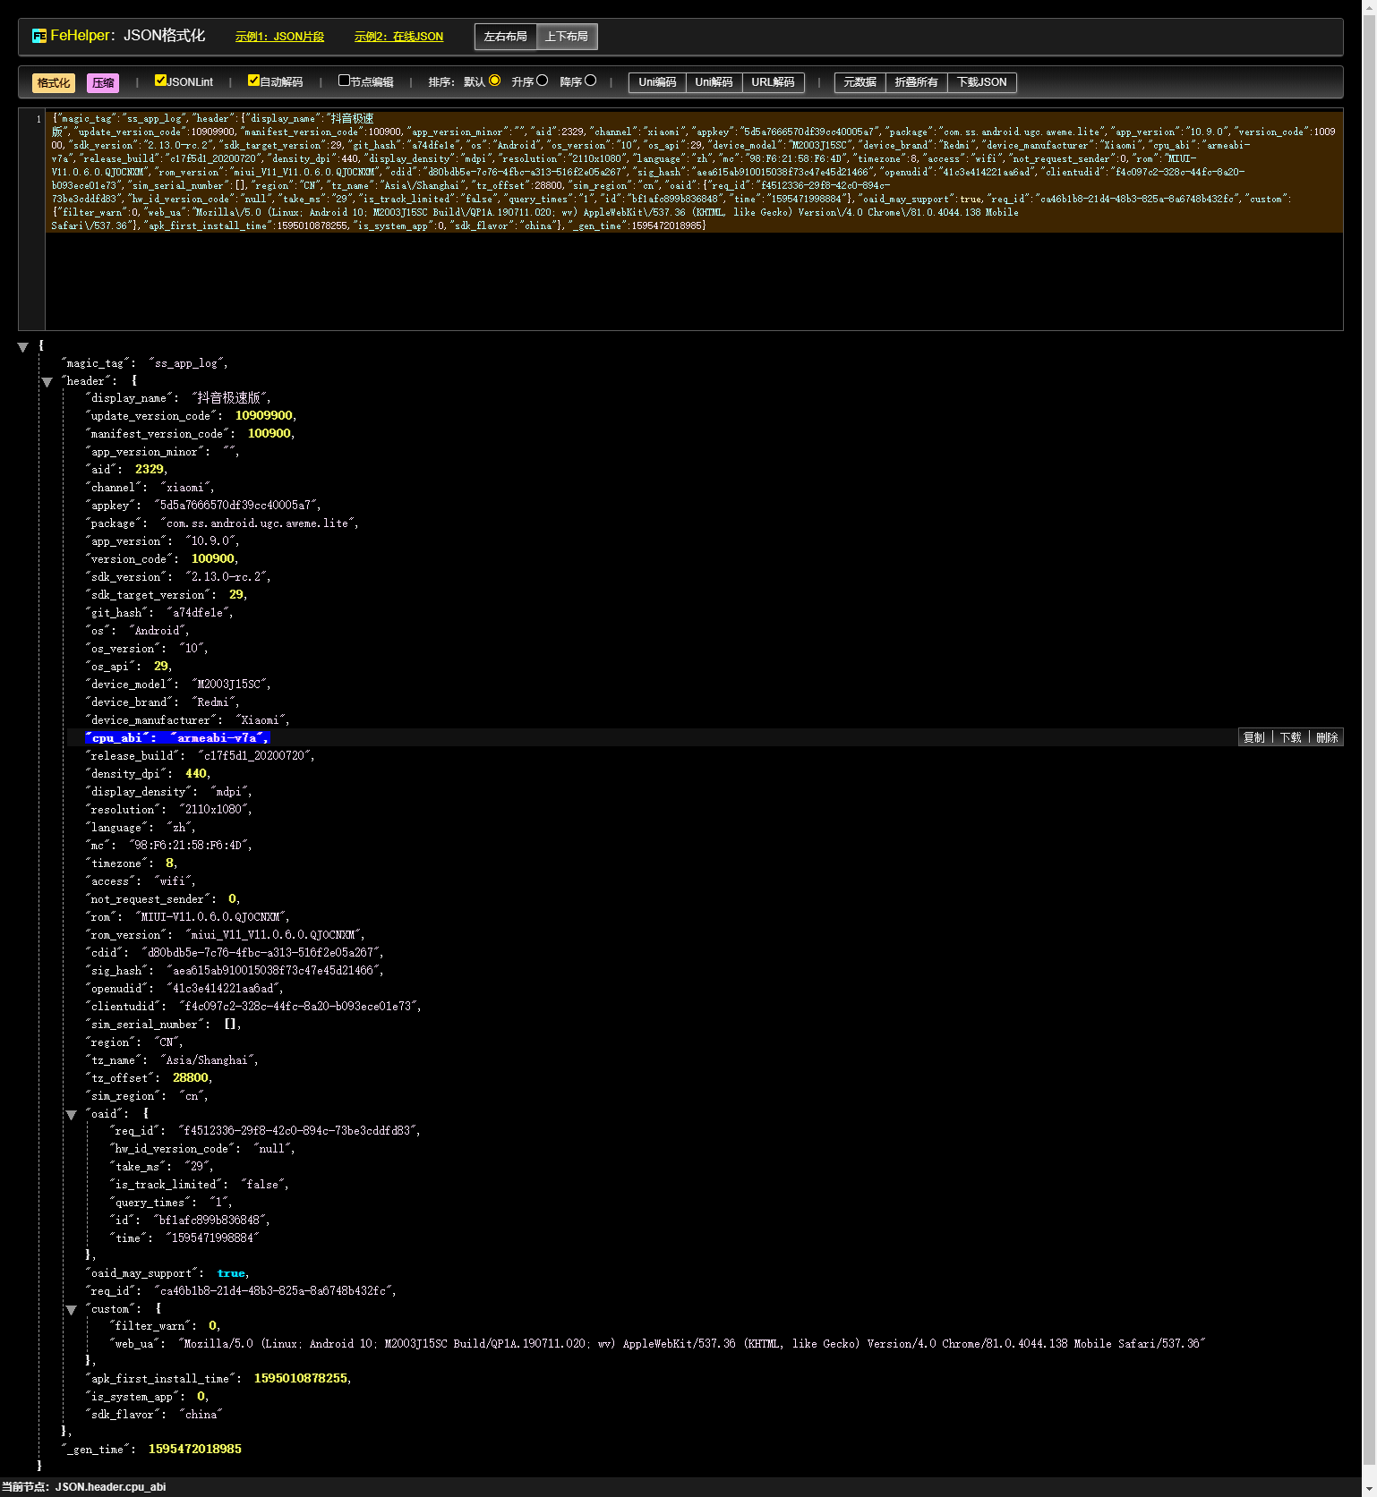The image size is (1377, 1497).
Task: Click the "manifest_version_code" key
Action: pyautogui.click(x=157, y=434)
